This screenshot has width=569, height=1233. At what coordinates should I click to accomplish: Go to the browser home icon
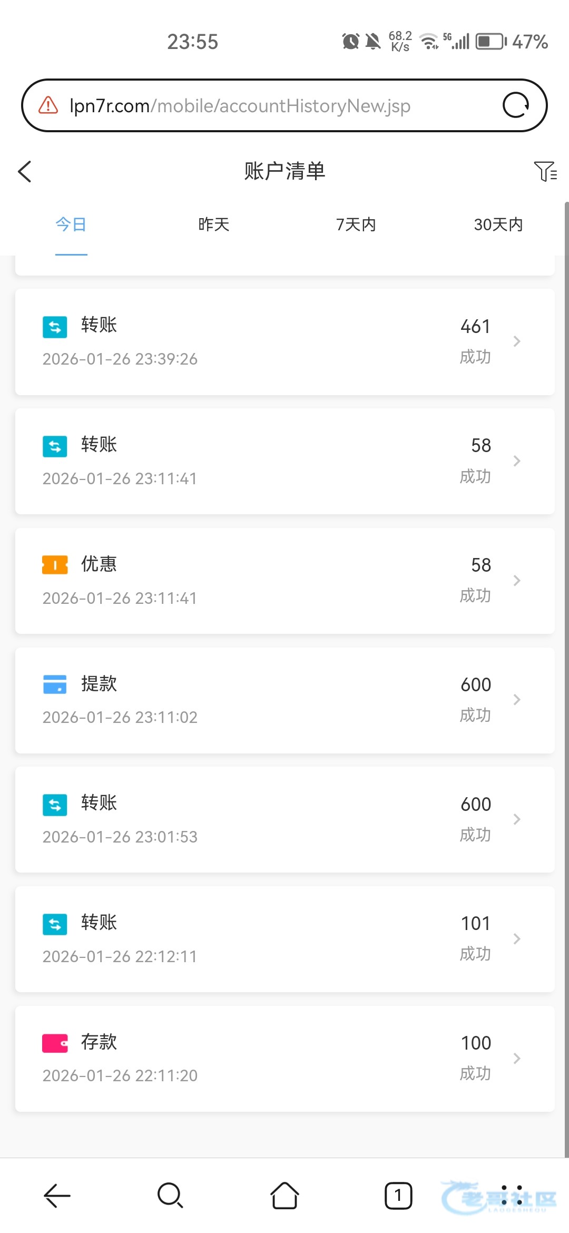point(284,1196)
